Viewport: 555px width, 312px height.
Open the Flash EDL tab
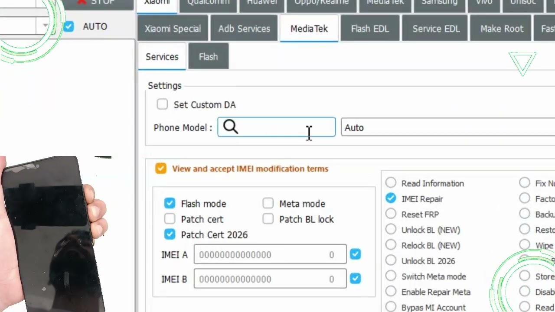[x=370, y=29]
